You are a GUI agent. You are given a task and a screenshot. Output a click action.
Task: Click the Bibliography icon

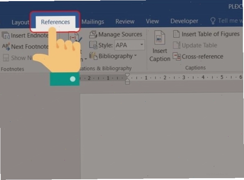coord(93,56)
